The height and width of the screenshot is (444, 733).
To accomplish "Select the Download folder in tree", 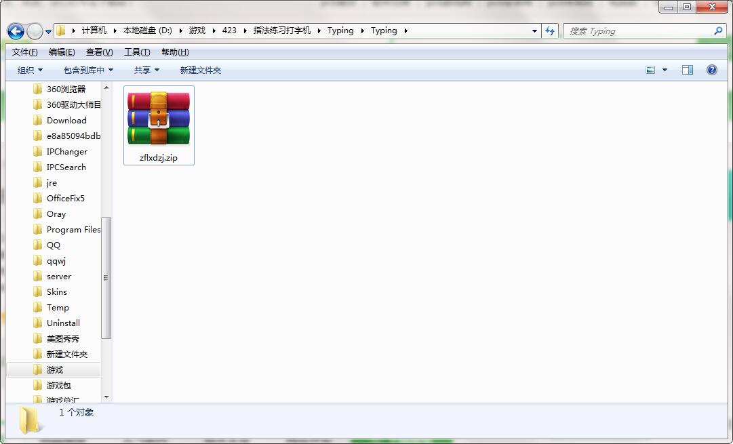I will click(66, 121).
